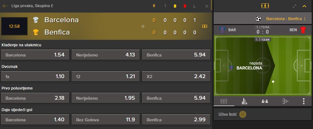Select Neriješeno odds 4.13
Viewport: 313px width, 129px height.
(x=106, y=55)
